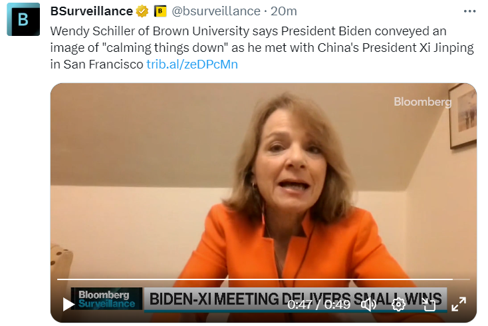Image resolution: width=488 pixels, height=326 pixels.
Task: Play the Bloomberg video
Action: (x=68, y=304)
